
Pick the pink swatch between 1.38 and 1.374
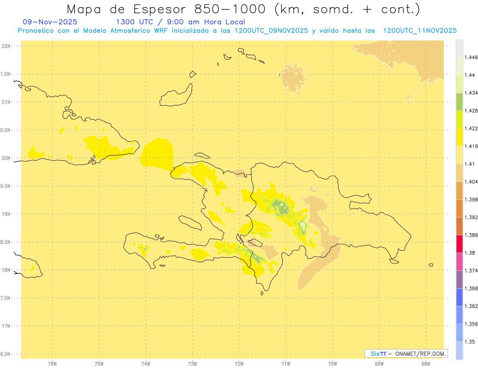point(459,262)
